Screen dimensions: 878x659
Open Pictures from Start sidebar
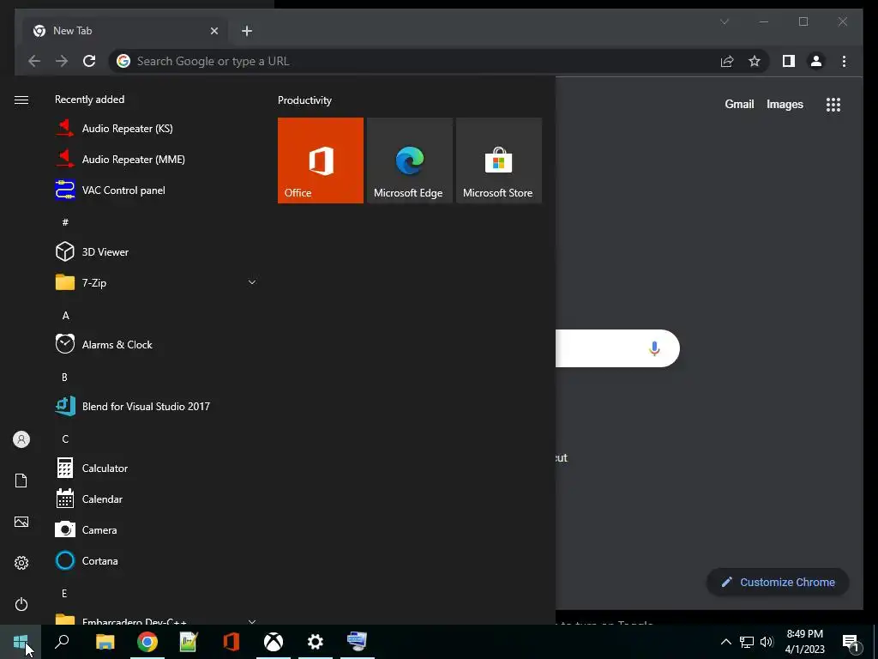[x=21, y=522]
